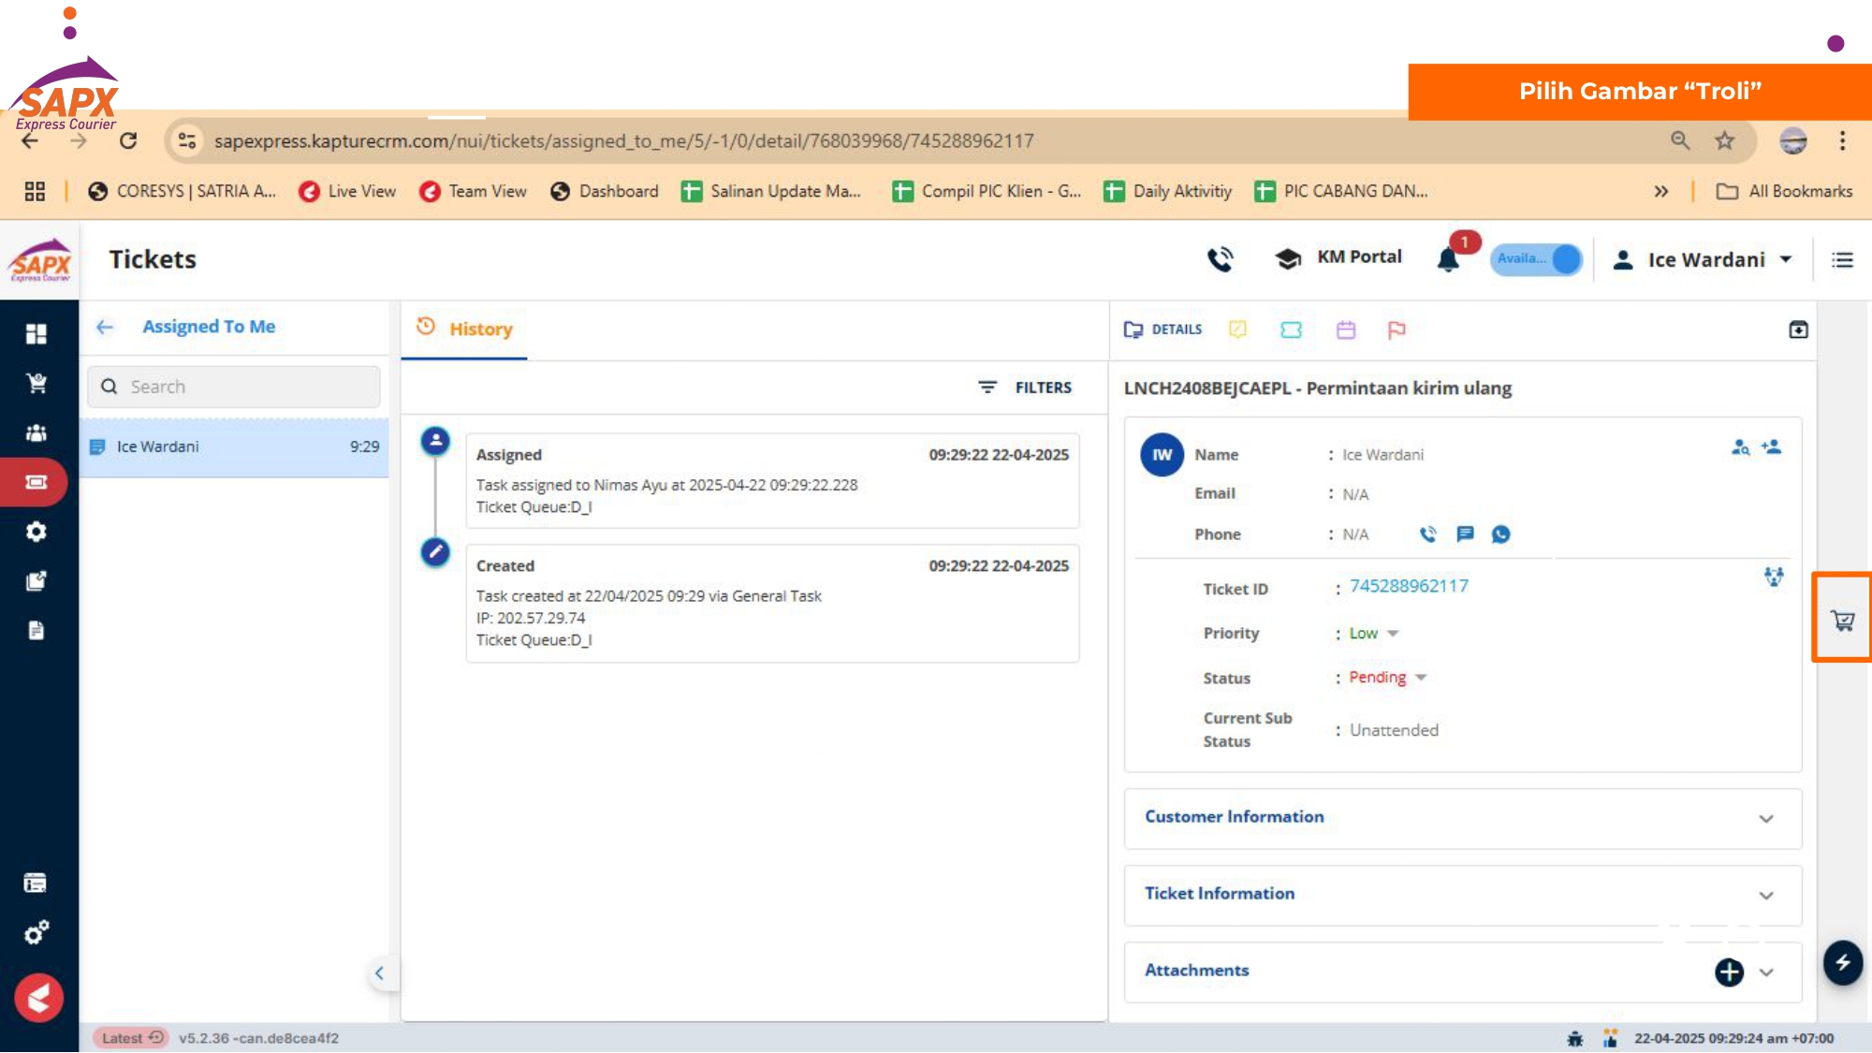Open the dashboard grid icon in left sidebar
Screen dimensions: 1872x1053
(36, 334)
